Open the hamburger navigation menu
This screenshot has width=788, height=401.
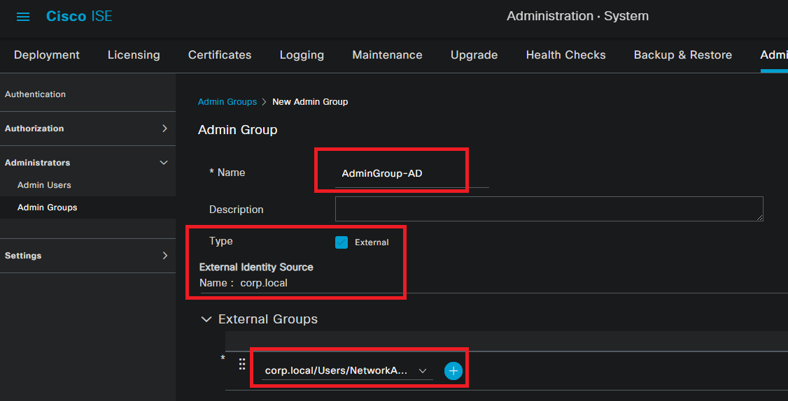[23, 17]
